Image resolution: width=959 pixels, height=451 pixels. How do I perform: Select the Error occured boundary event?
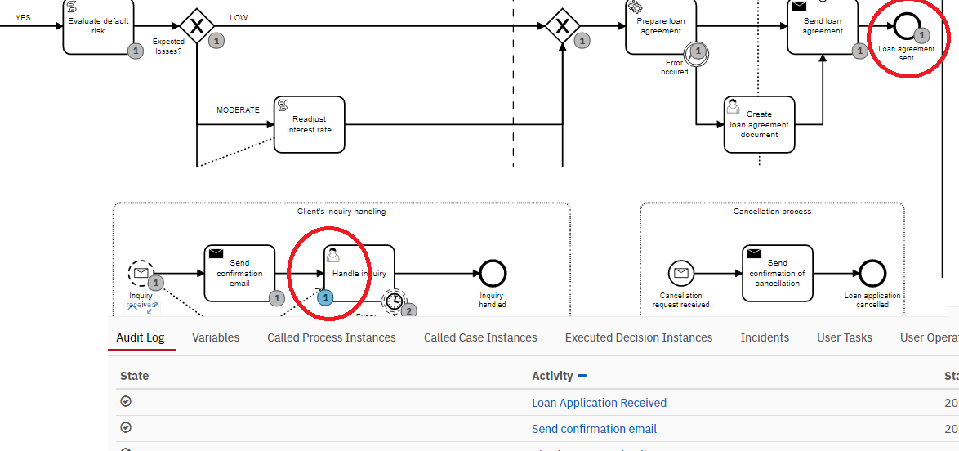coord(696,53)
